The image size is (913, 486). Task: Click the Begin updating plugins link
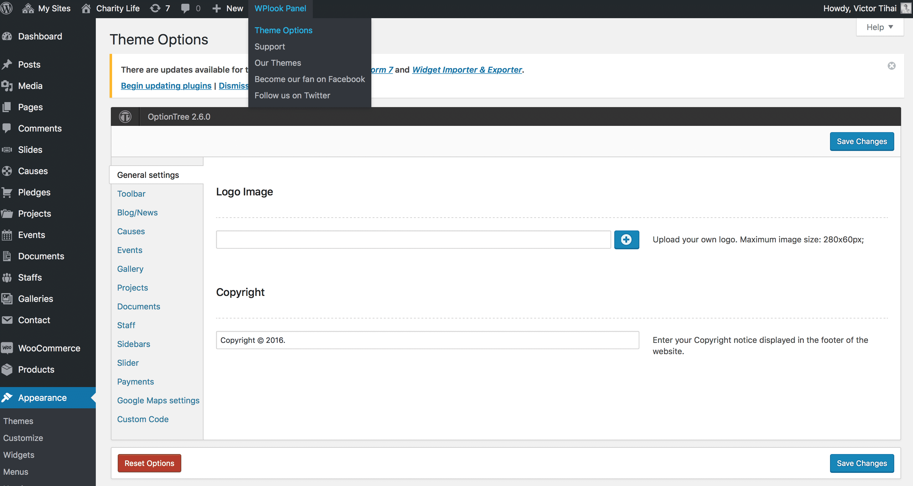tap(166, 85)
